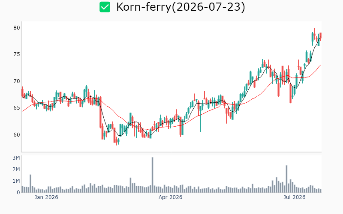Click the 70 price axis label
The image size is (343, 214).
point(17,81)
